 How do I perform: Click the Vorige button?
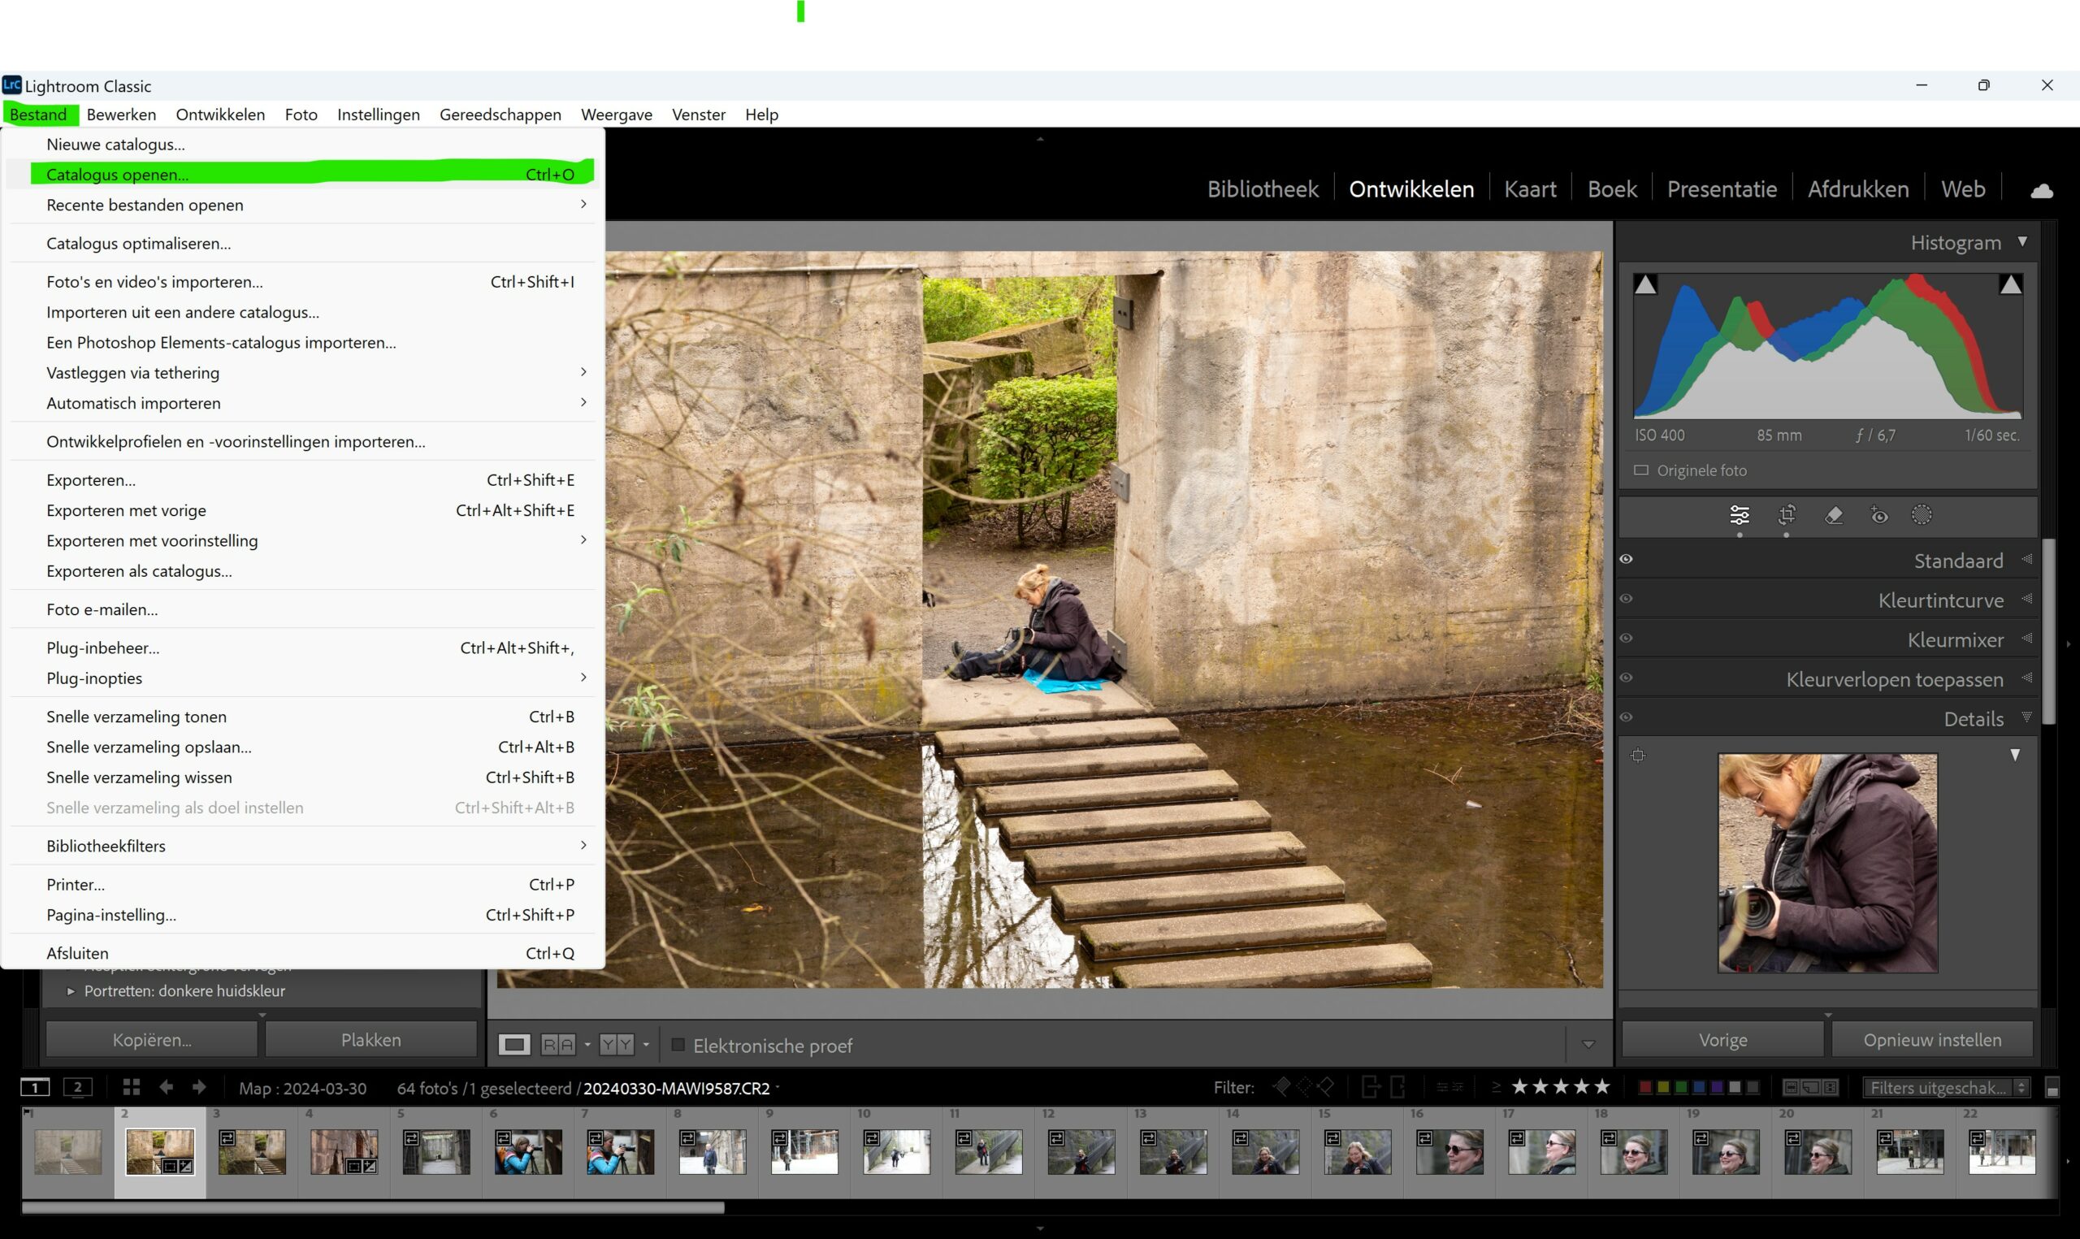pyautogui.click(x=1722, y=1039)
